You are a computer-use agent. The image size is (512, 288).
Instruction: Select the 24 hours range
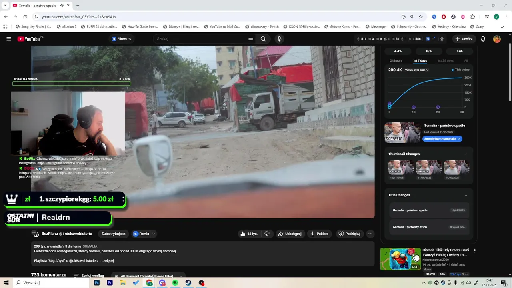(396, 60)
